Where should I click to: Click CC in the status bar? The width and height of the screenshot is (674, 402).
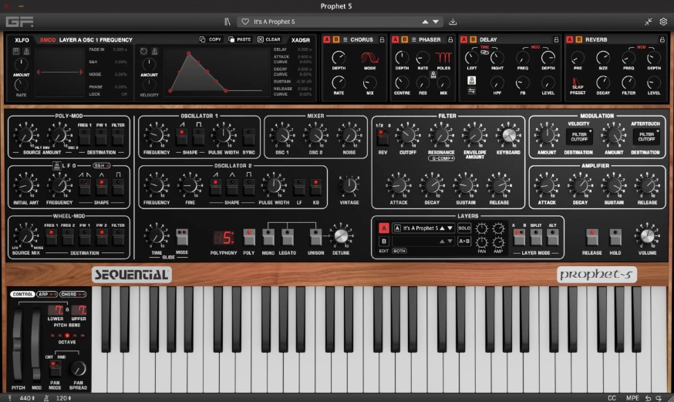coord(612,398)
